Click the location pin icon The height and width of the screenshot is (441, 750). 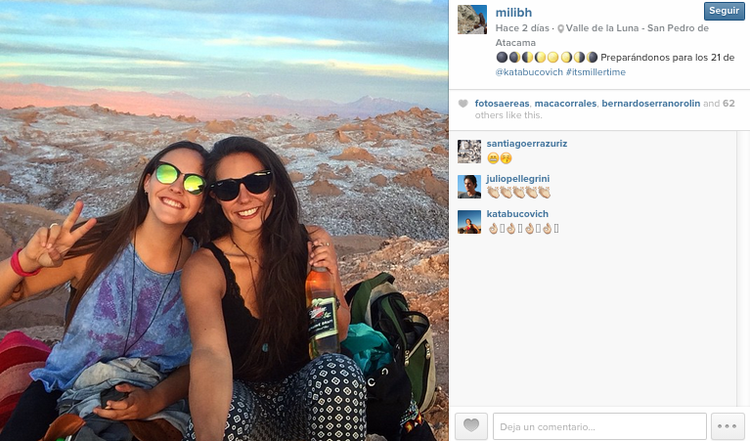pyautogui.click(x=560, y=29)
